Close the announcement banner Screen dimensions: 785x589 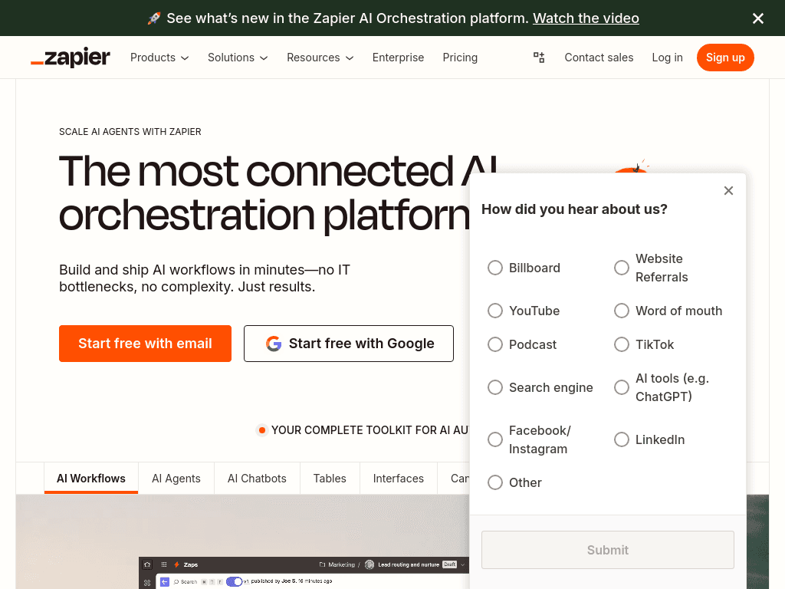coord(758,18)
